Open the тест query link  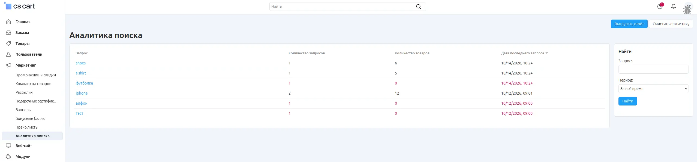(79, 113)
